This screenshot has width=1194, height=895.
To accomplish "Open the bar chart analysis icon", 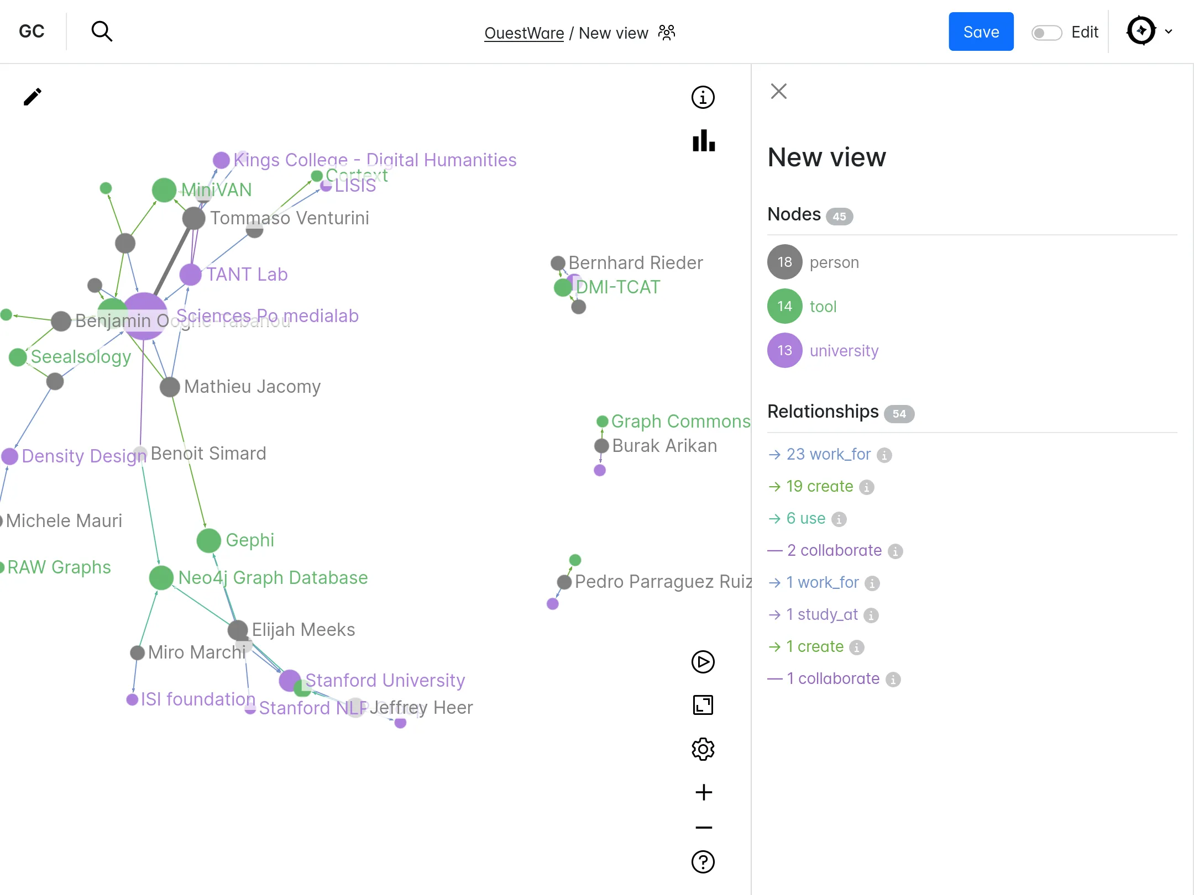I will 703,140.
